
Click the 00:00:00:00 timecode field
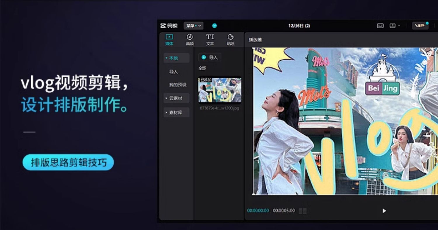click(x=259, y=210)
